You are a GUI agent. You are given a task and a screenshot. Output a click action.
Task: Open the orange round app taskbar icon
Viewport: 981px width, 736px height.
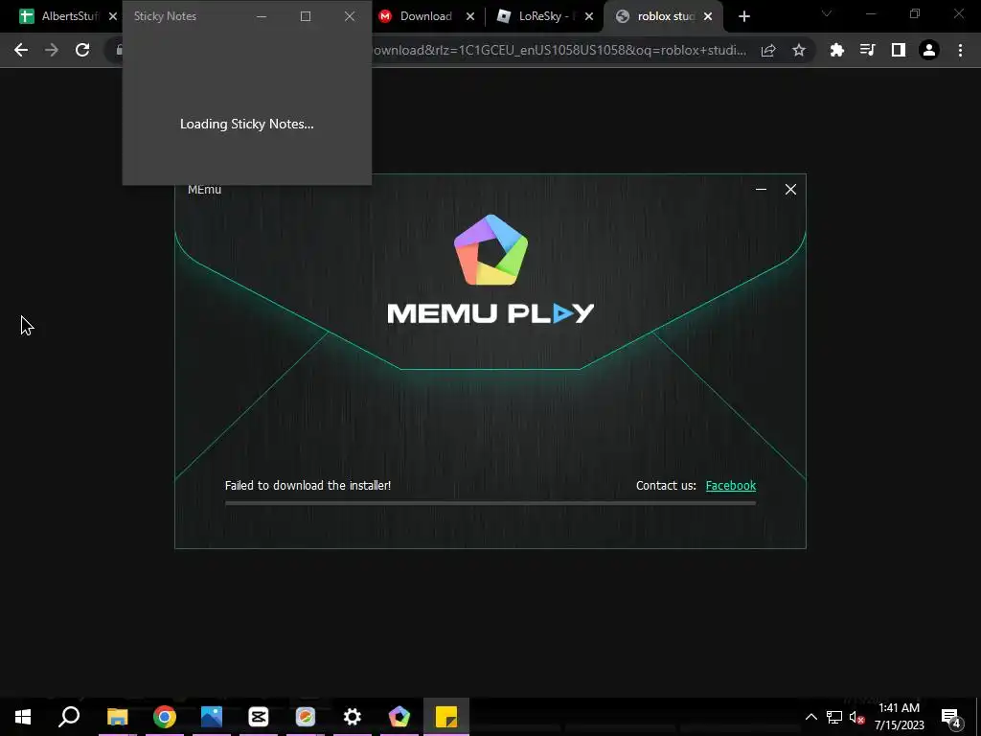point(306,717)
